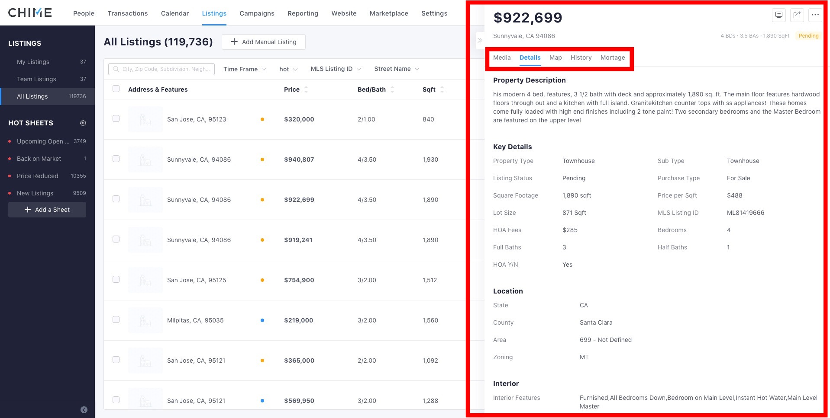Check the $940,807 Sunnyvale listing
Viewport: 830px width, 418px height.
116,159
